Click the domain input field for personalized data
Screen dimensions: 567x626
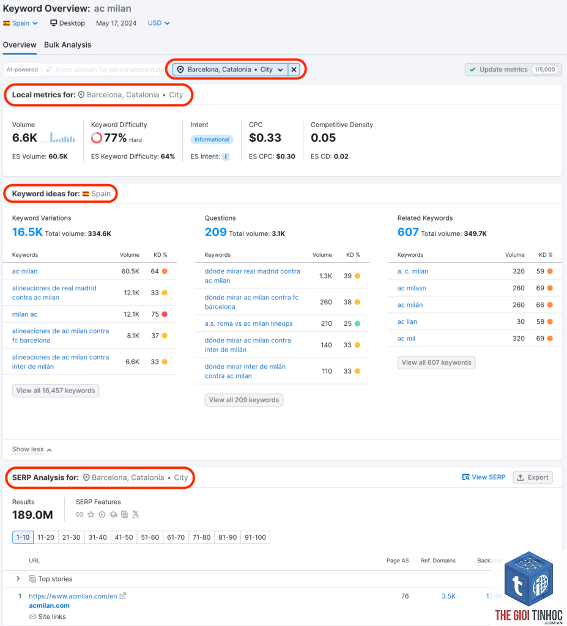click(x=106, y=70)
